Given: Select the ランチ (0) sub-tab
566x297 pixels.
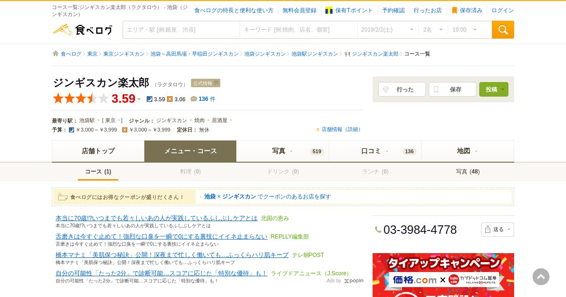Looking at the screenshot, I should click(375, 172).
